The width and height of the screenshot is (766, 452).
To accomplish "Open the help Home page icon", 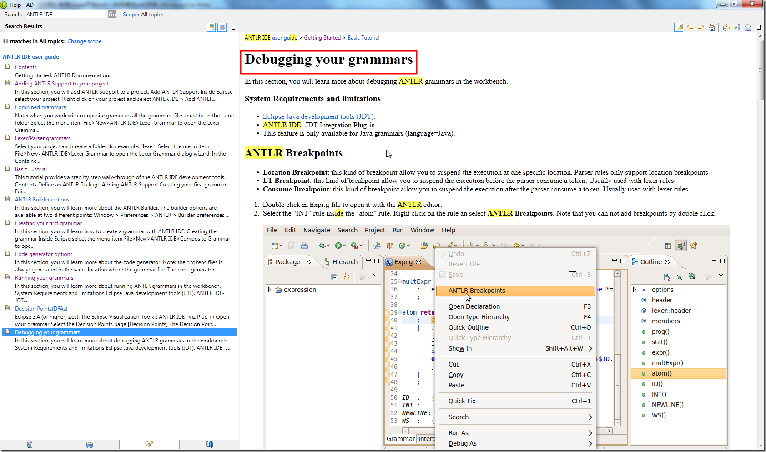I will click(712, 27).
